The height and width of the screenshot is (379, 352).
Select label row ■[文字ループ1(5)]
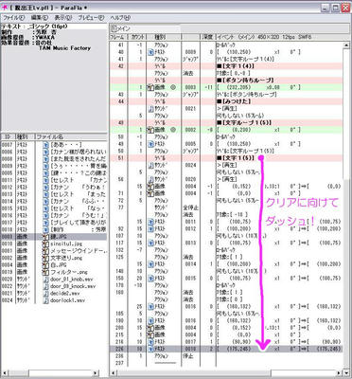pos(226,122)
